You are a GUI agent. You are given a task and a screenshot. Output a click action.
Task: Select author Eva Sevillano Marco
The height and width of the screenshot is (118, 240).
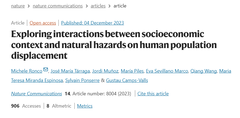167,71
